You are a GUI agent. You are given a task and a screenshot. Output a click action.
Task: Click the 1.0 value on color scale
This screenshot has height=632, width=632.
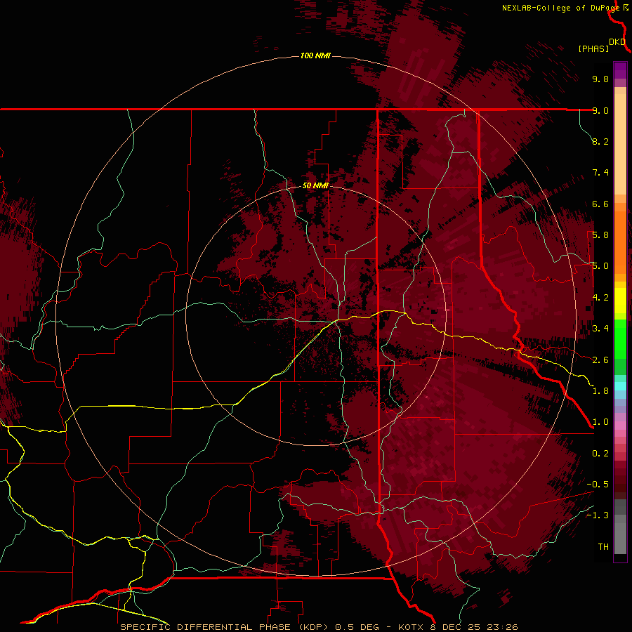[x=600, y=422]
